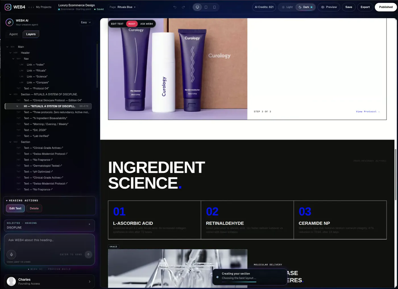The height and width of the screenshot is (289, 398).
Task: Click ASK WEB4 in canvas toolbar
Action: click(146, 24)
